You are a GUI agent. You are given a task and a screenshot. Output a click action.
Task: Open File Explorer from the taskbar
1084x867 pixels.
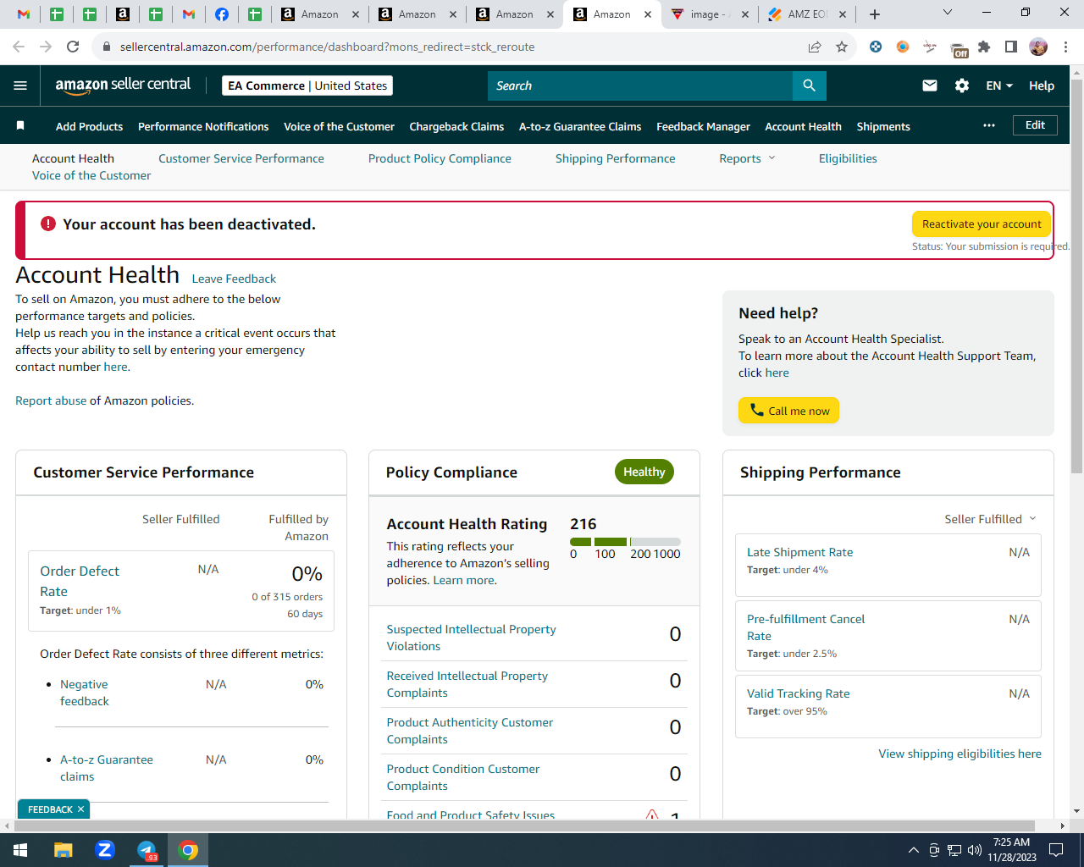(x=63, y=849)
